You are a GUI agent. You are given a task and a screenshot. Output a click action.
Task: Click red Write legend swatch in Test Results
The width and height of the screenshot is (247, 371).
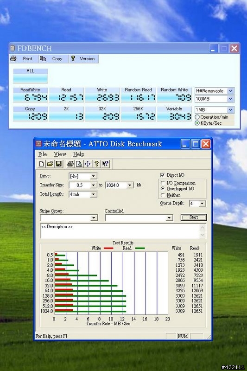coord(108,248)
